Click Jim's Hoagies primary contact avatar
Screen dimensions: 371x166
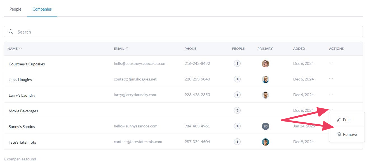[265, 79]
